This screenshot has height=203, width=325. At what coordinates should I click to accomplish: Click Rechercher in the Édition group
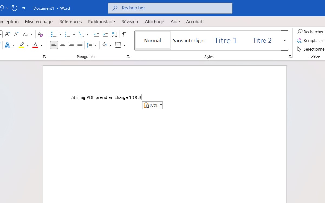tap(310, 32)
